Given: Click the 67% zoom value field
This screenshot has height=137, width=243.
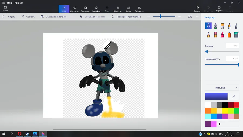Looking at the screenshot, I should click(190, 17).
